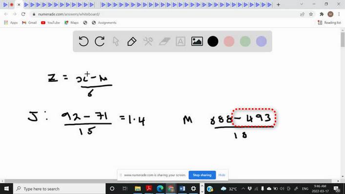The height and width of the screenshot is (194, 345).
Task: Open Dropbox tray icon
Action: [x=249, y=189]
